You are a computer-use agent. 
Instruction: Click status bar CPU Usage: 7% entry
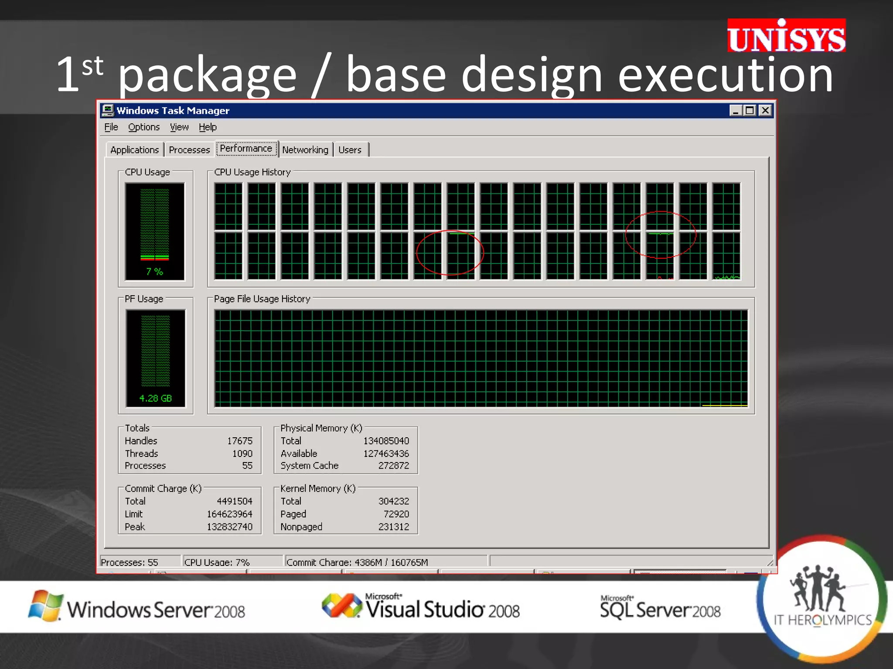click(233, 561)
